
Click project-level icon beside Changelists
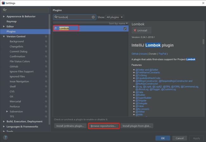click(46, 46)
